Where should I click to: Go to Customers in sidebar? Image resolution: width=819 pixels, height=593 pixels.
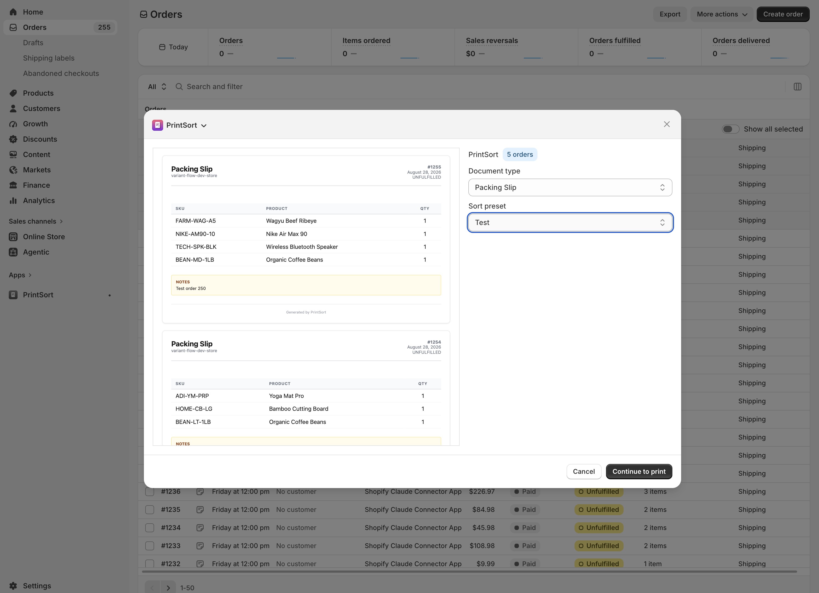pyautogui.click(x=42, y=108)
